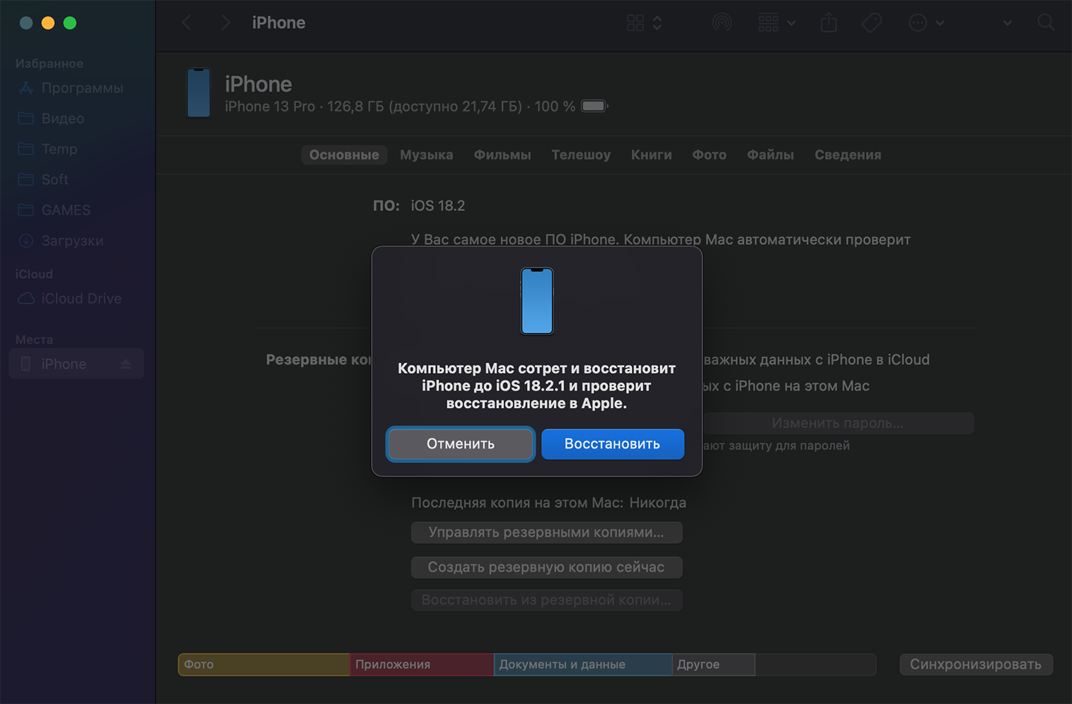This screenshot has width=1072, height=704.
Task: Open search with the magnifier icon
Action: 1047,23
